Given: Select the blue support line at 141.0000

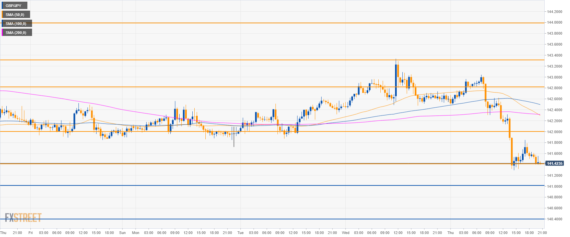Looking at the screenshot, I should tap(267, 185).
